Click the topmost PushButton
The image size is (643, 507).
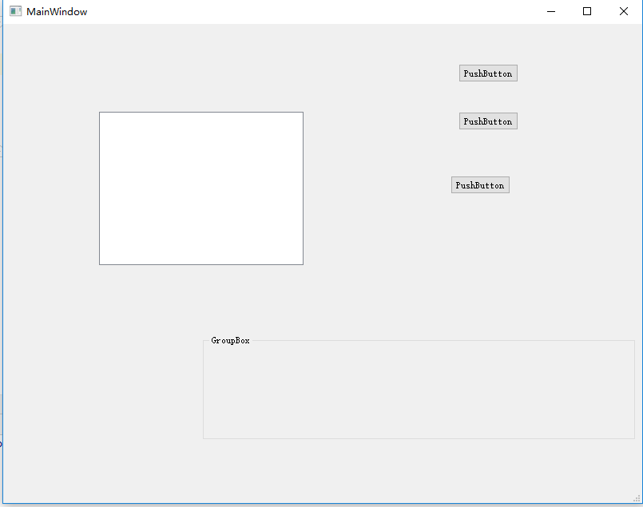[488, 73]
